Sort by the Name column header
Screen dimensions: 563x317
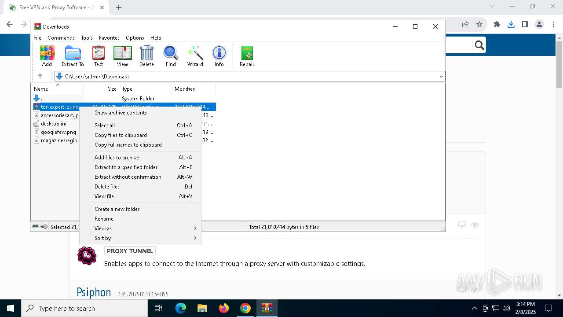57,89
